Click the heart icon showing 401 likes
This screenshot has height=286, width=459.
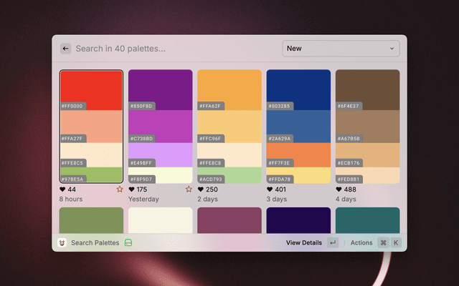pos(270,189)
